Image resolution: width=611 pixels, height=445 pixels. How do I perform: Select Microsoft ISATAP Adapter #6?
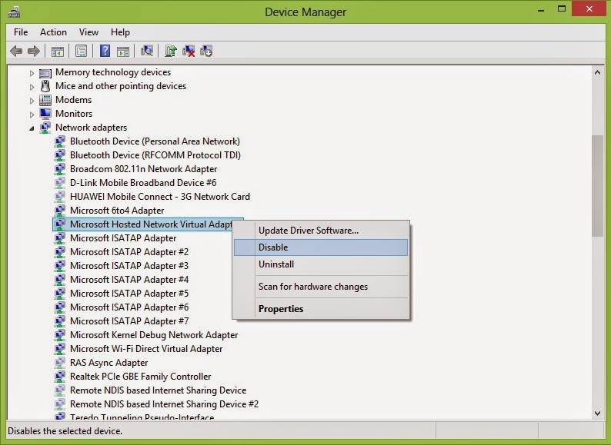tap(129, 307)
